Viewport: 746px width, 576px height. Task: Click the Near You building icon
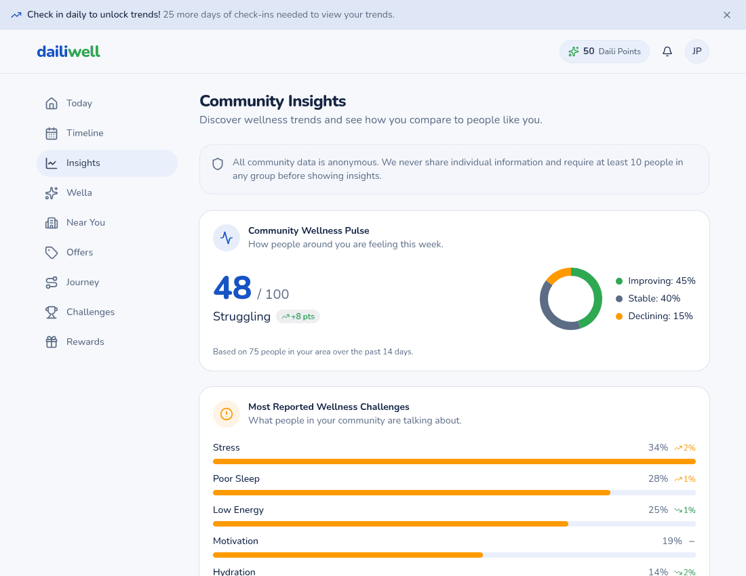[x=52, y=222]
